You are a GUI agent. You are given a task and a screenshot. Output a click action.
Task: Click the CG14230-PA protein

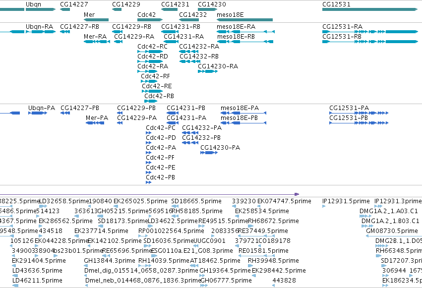[x=209, y=153]
